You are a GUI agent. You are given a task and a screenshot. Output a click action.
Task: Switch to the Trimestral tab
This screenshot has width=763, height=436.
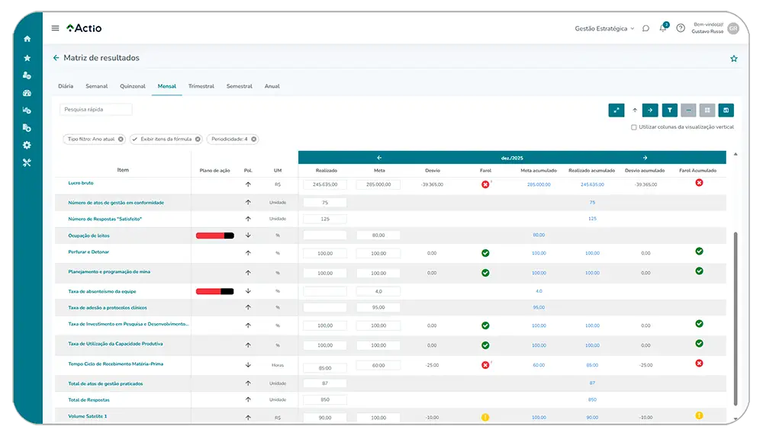[201, 86]
